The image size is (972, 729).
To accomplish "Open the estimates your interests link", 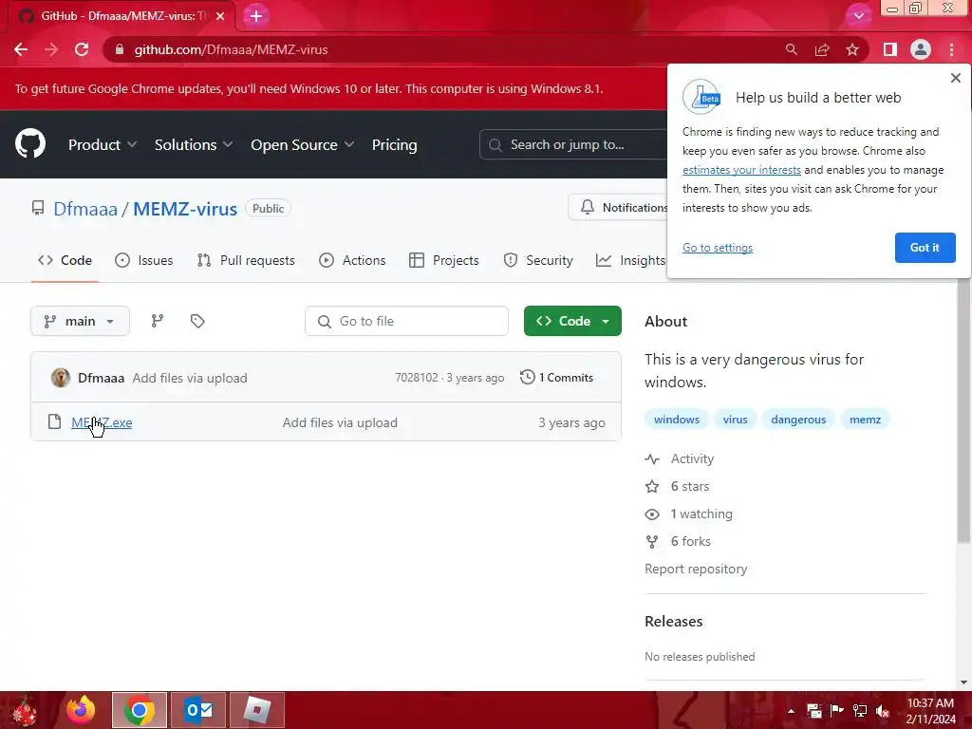I will tap(741, 170).
